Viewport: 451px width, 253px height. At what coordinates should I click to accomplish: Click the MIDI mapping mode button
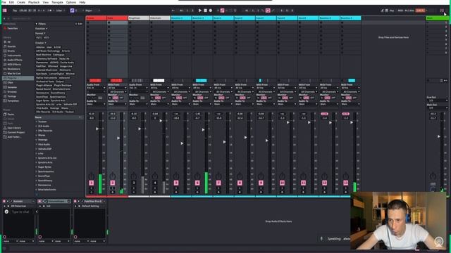(400, 11)
